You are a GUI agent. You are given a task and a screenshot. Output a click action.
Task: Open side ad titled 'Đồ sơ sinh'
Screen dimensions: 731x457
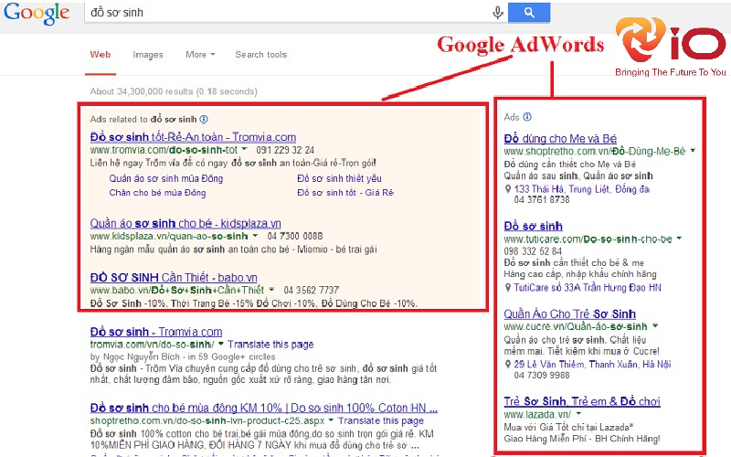pos(534,226)
